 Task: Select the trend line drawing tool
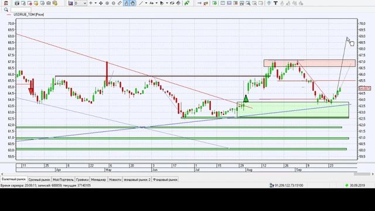141,3
